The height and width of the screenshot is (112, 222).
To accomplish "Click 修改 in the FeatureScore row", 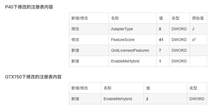I will [75, 40].
